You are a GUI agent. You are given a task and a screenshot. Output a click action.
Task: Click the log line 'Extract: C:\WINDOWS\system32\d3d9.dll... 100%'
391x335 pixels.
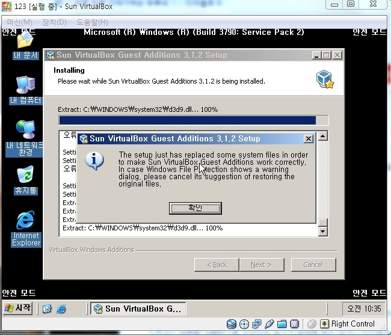click(x=143, y=228)
